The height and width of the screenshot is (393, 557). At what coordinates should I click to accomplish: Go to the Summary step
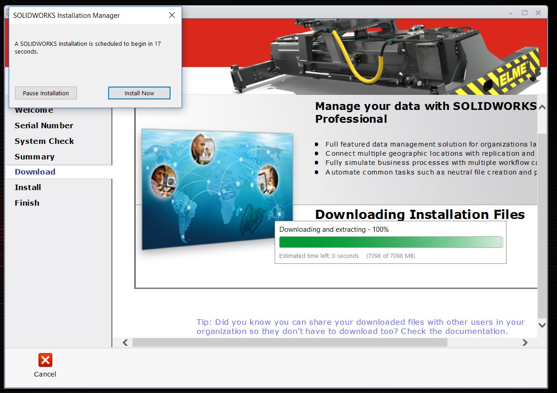tap(35, 157)
